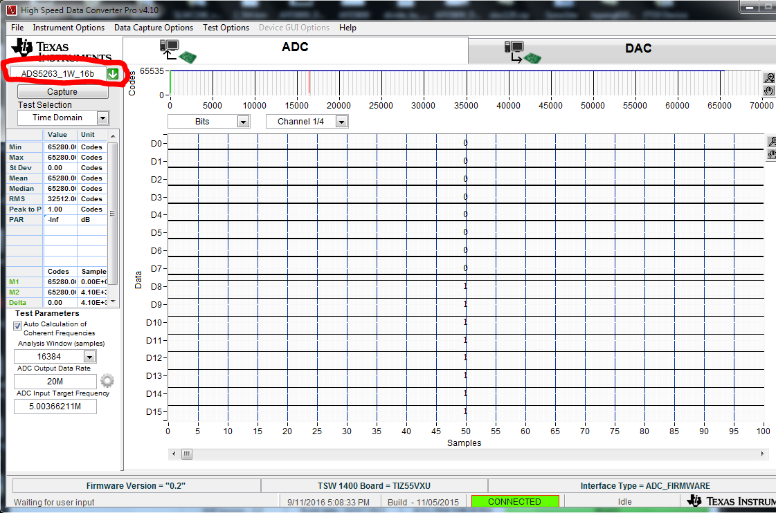
Task: Click the ADC capture board icon
Action: (178, 51)
